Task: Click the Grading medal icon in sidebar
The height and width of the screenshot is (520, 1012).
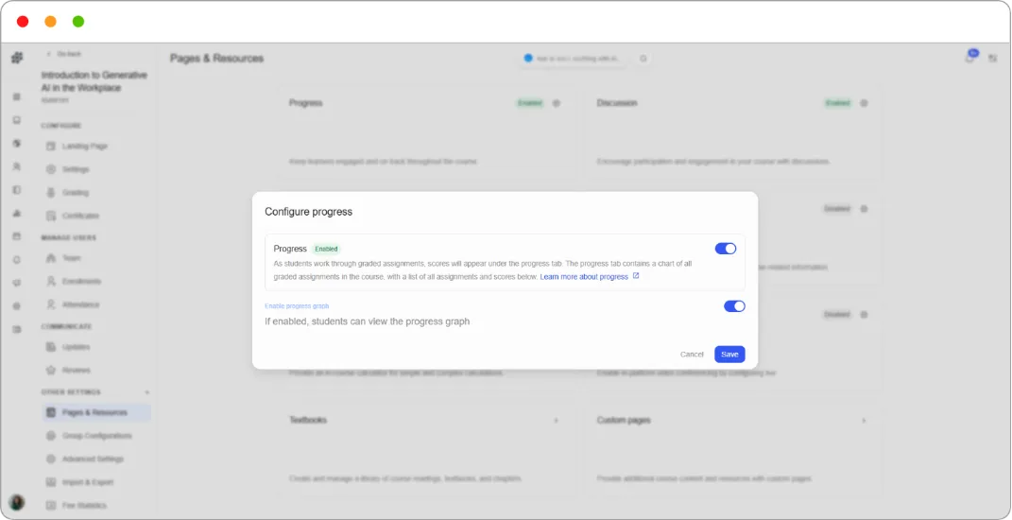Action: point(50,193)
